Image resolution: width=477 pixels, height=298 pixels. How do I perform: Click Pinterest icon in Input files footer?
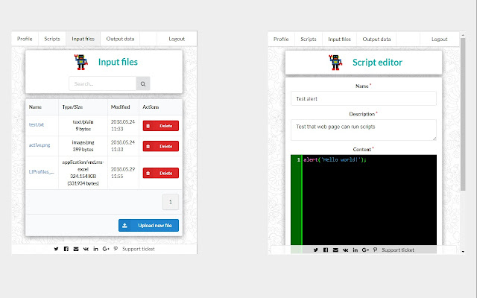click(x=116, y=249)
